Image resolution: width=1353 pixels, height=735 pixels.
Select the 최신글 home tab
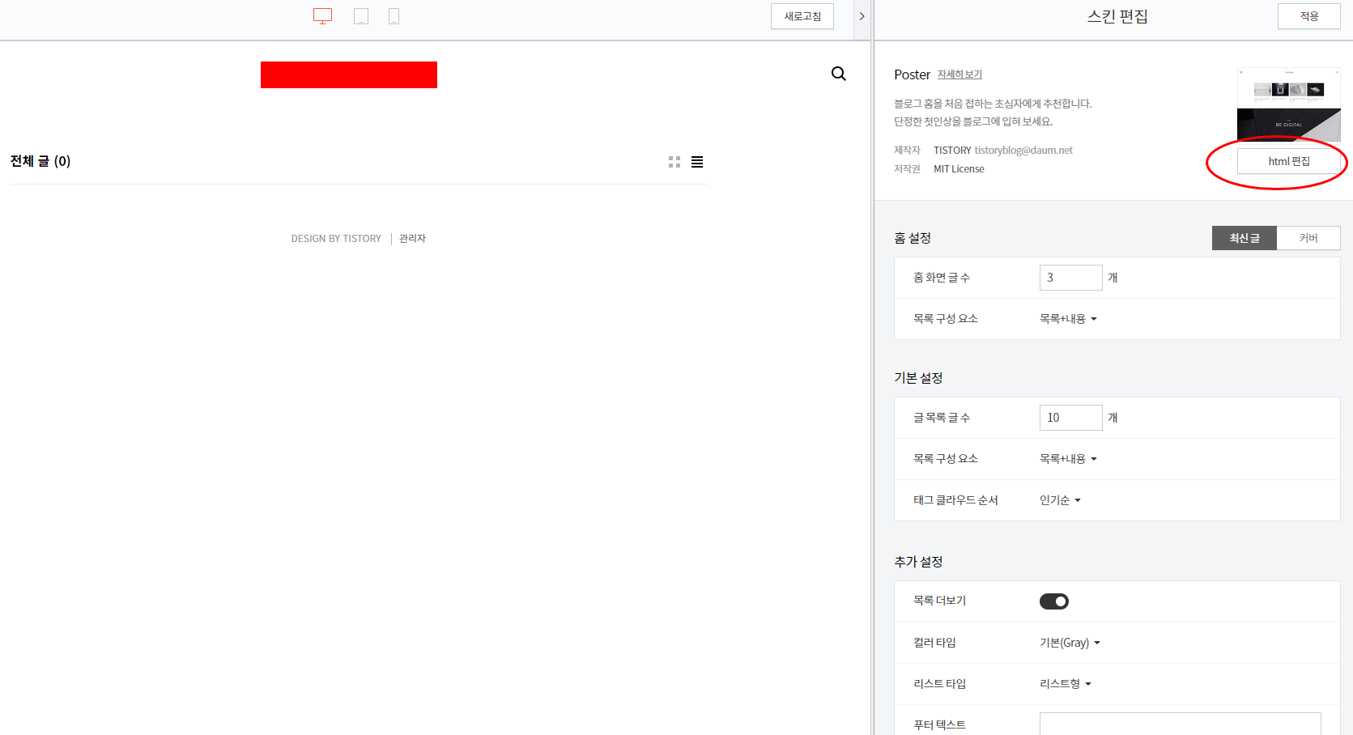tap(1245, 238)
